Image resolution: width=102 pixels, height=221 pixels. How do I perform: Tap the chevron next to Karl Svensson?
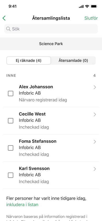[x=95, y=169]
